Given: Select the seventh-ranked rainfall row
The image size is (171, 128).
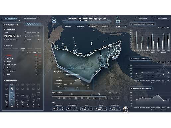Looking at the screenshot, I should pos(23,74).
